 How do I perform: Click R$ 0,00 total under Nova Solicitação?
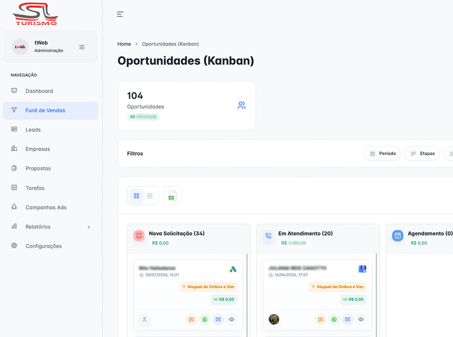pos(160,243)
